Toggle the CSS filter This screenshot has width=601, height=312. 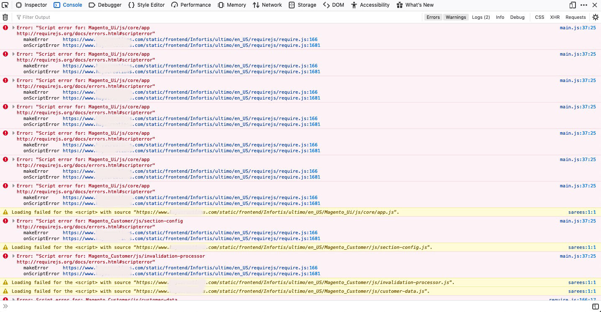pos(540,17)
